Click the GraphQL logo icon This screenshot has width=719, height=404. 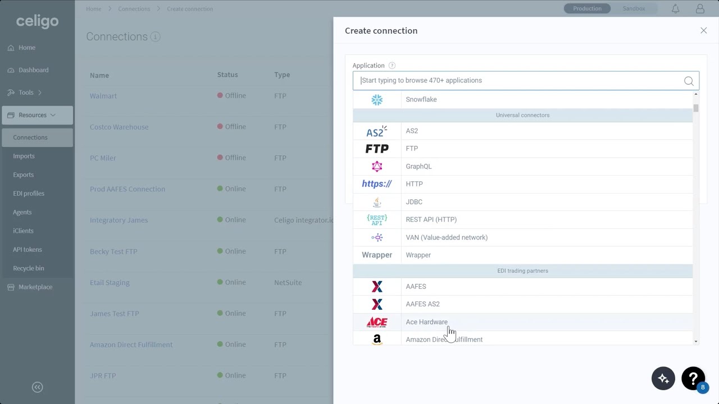pyautogui.click(x=377, y=167)
